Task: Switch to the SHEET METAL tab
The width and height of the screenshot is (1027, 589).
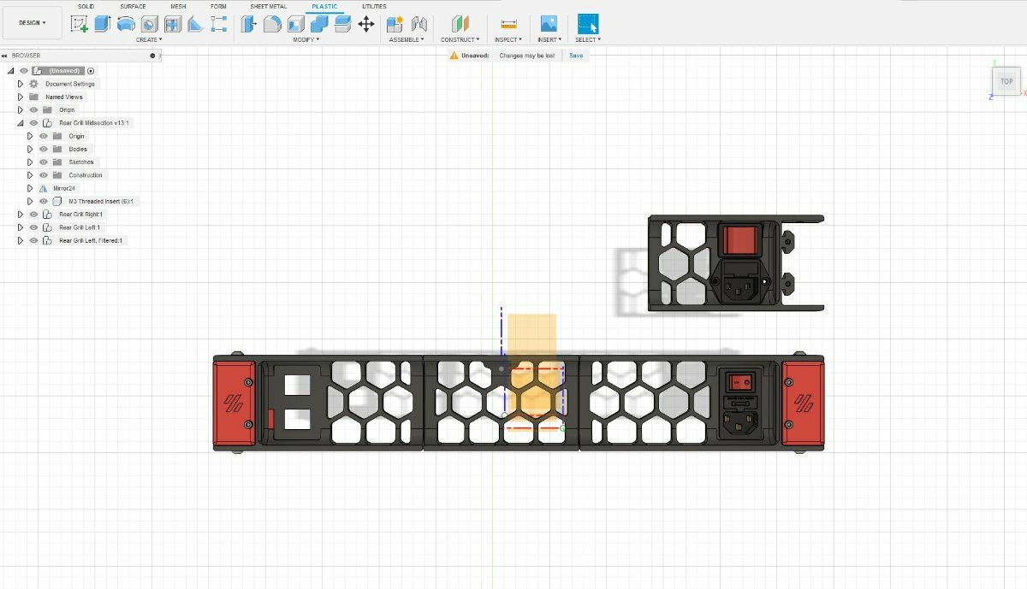Action: [x=269, y=6]
